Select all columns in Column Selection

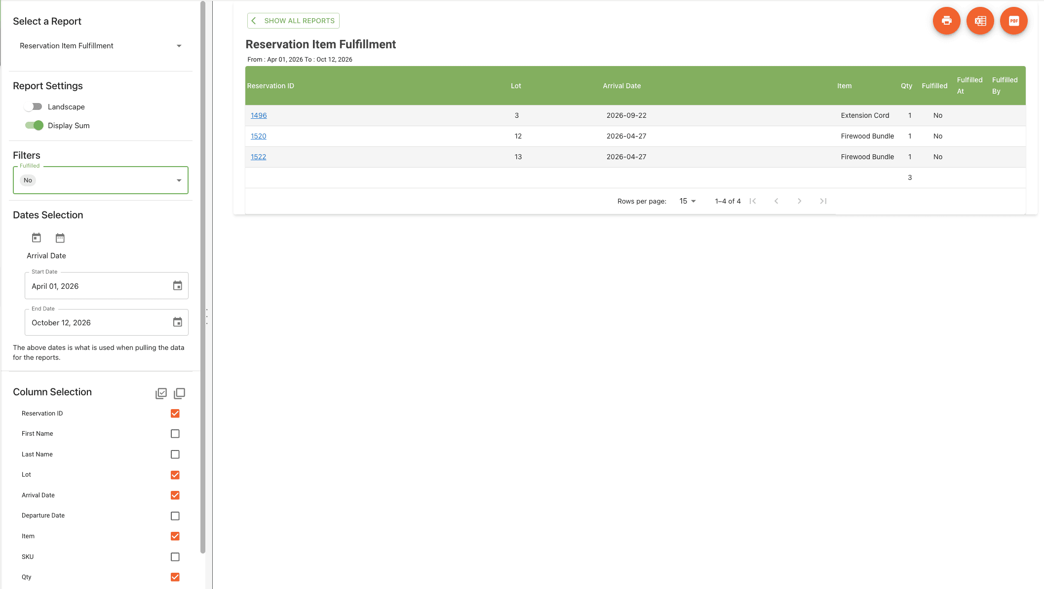click(x=161, y=393)
